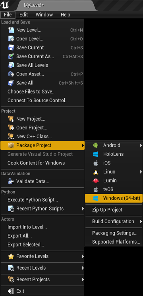Click the Linux penguin icon
Screen dimensions: 143x296
pos(95,172)
